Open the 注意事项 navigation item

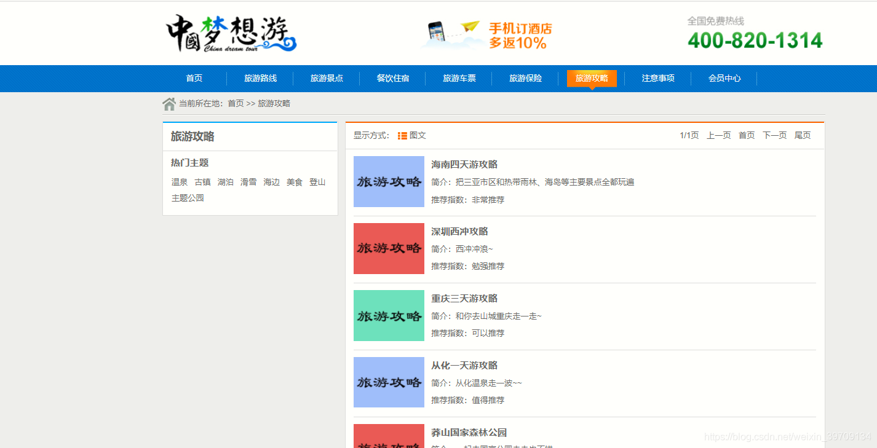658,79
